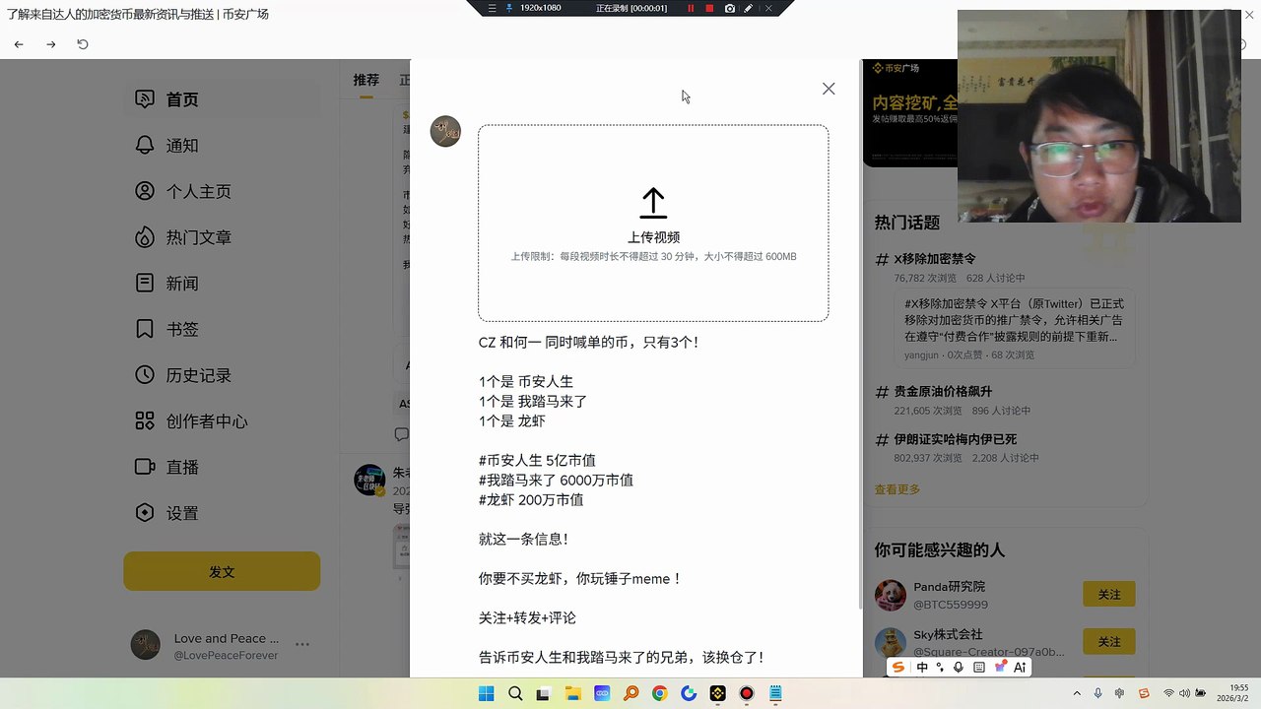
Task: Reload the page
Action: click(x=83, y=44)
